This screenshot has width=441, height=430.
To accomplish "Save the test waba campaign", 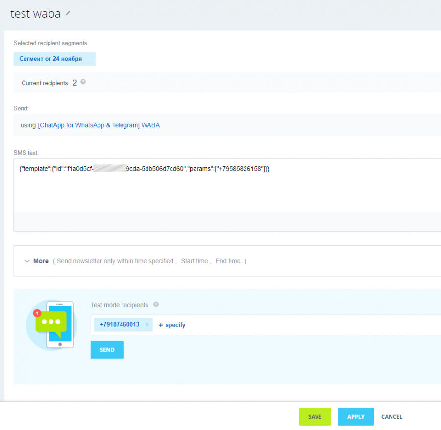I will point(315,416).
